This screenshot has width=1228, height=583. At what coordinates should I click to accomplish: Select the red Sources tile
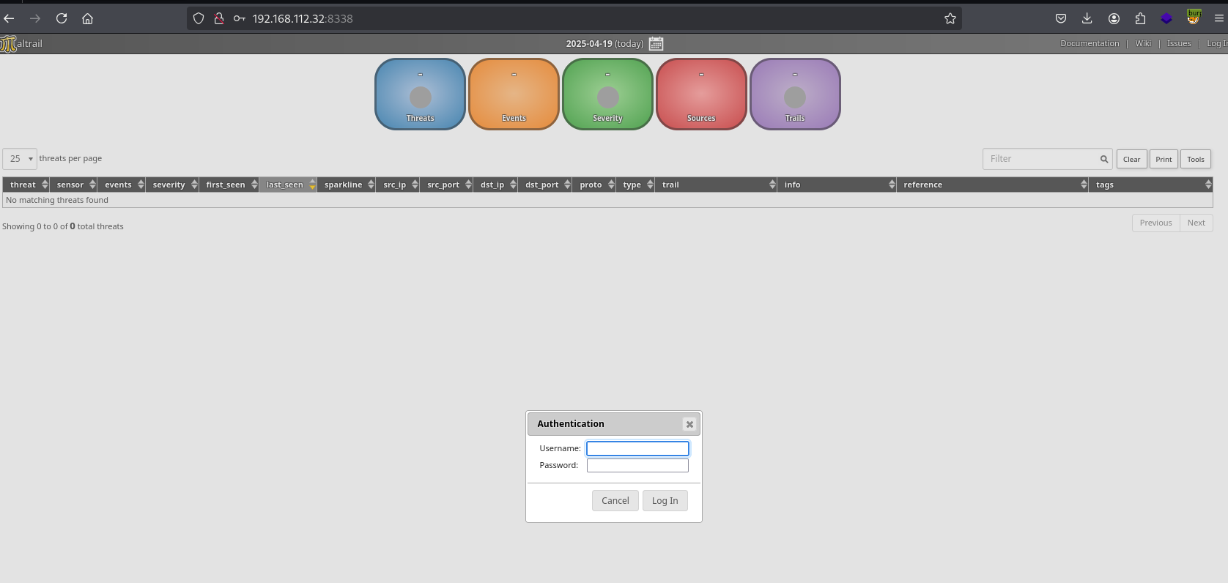coord(701,94)
